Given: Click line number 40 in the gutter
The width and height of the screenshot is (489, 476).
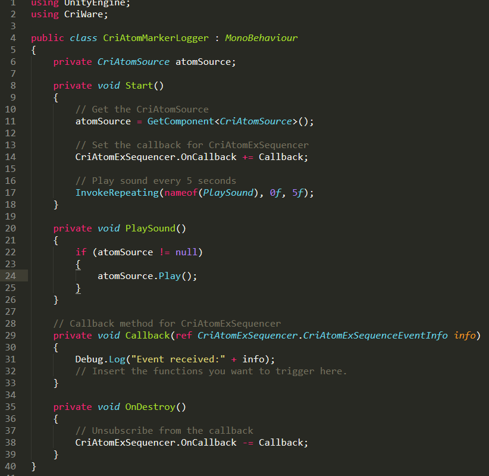Looking at the screenshot, I should 10,466.
